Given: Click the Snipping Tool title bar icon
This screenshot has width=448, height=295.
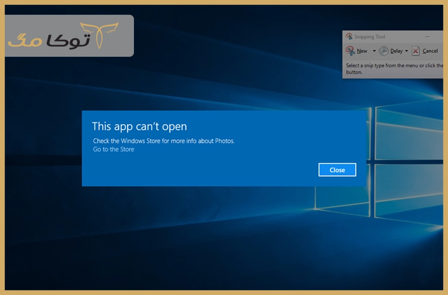Looking at the screenshot, I should (x=349, y=37).
